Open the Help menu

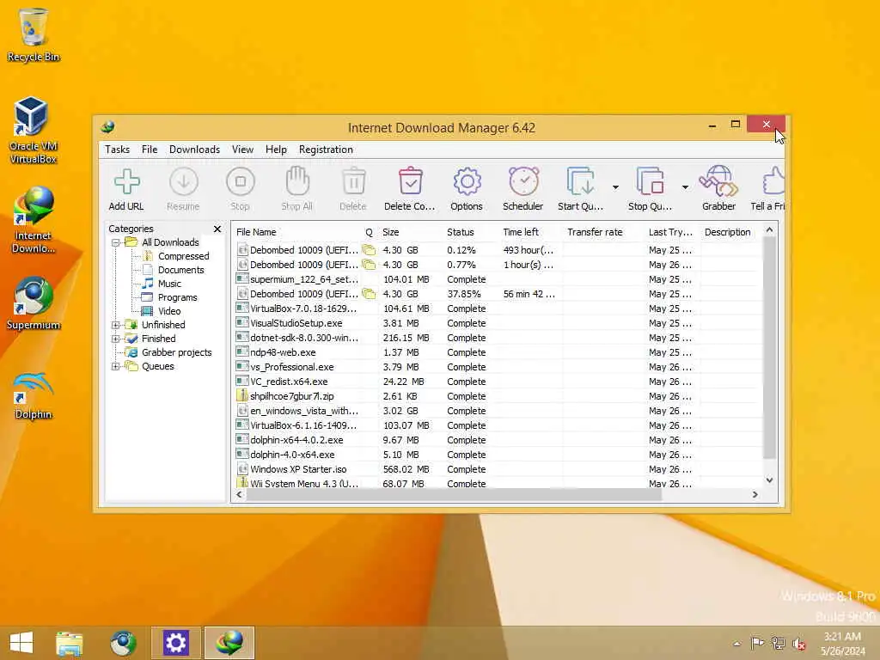(x=276, y=150)
